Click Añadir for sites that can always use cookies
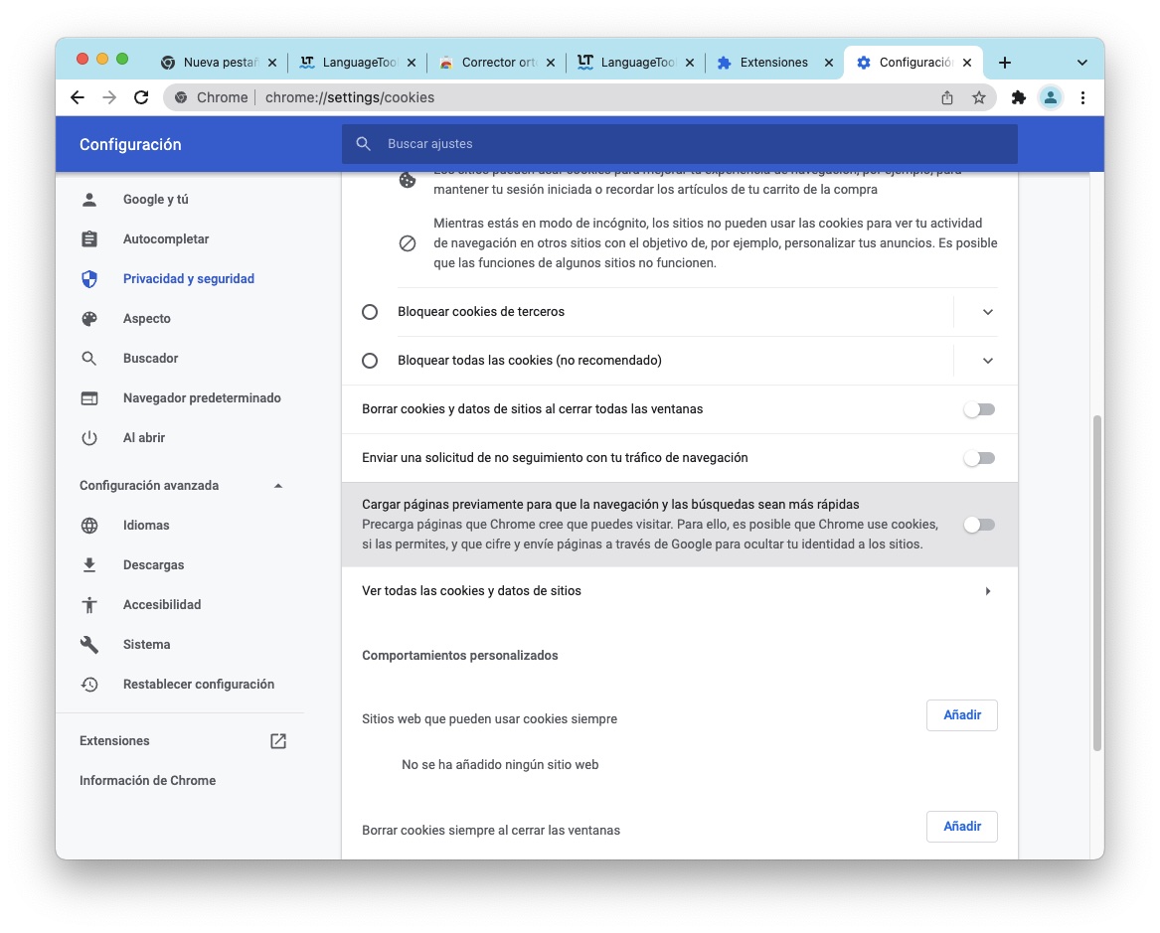Image resolution: width=1160 pixels, height=933 pixels. (x=961, y=715)
